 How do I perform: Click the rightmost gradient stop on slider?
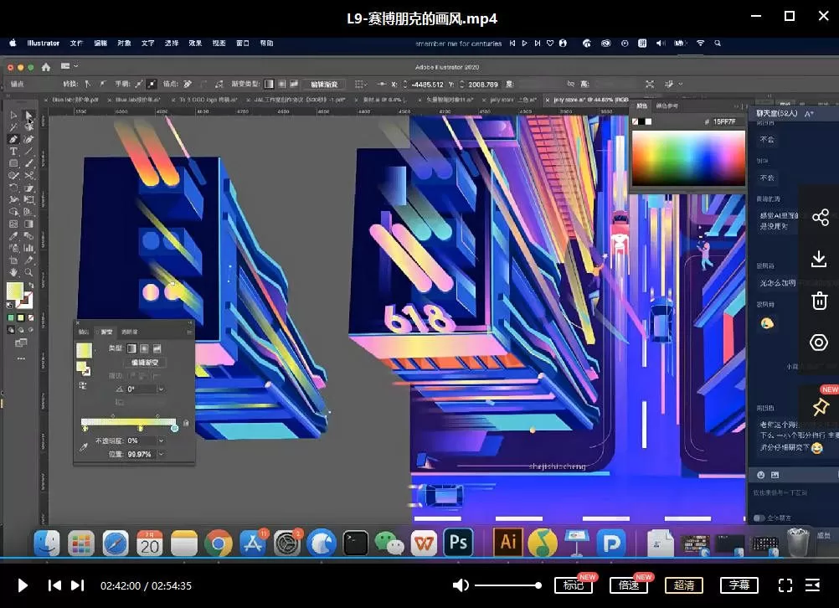(174, 428)
